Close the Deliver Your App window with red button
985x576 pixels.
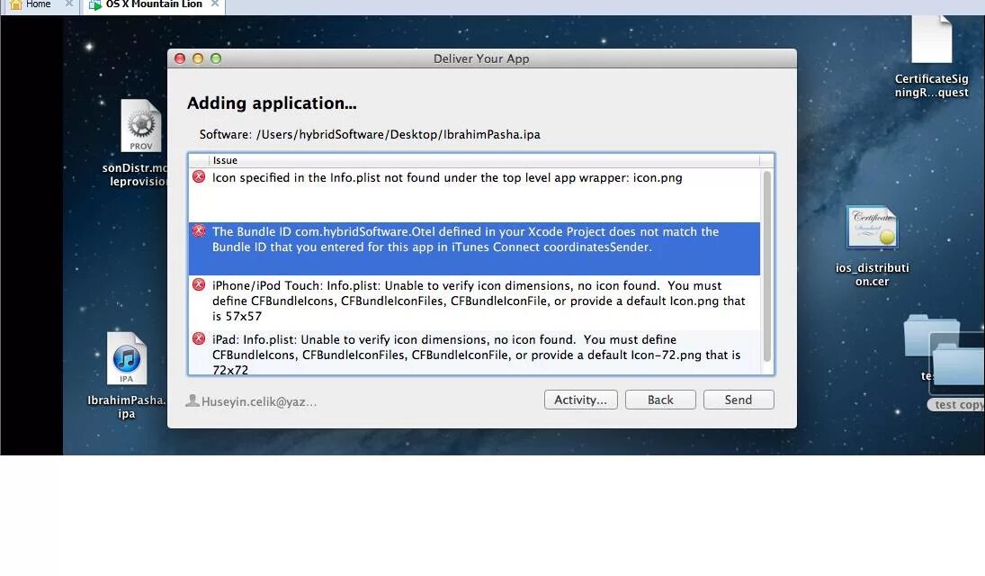[180, 58]
